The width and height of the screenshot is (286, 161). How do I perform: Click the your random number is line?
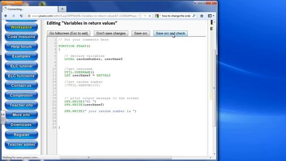[100, 111]
